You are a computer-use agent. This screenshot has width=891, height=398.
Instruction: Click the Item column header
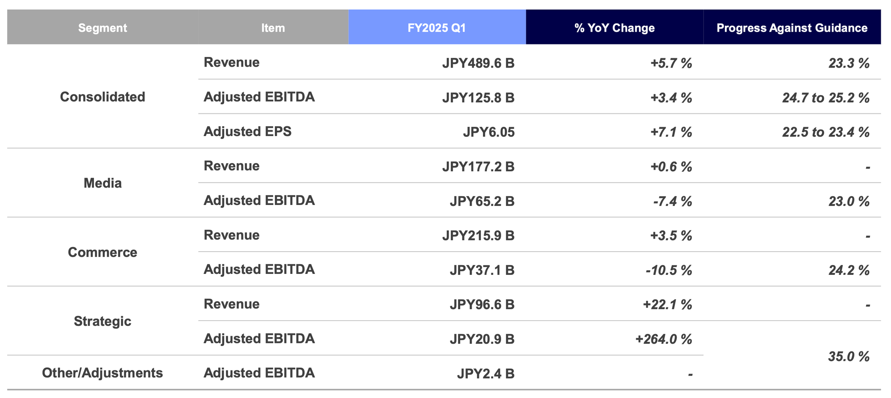[x=273, y=28]
